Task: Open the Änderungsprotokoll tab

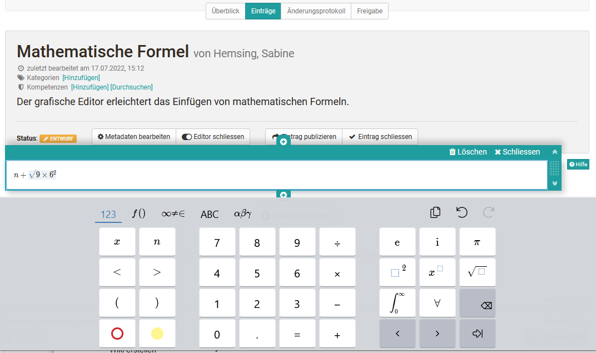Action: [316, 11]
